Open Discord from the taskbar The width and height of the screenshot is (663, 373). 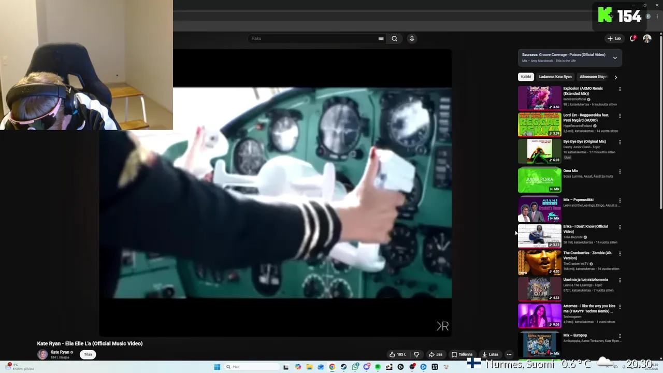[367, 367]
